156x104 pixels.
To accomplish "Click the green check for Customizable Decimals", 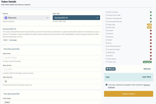I will 151,22.
